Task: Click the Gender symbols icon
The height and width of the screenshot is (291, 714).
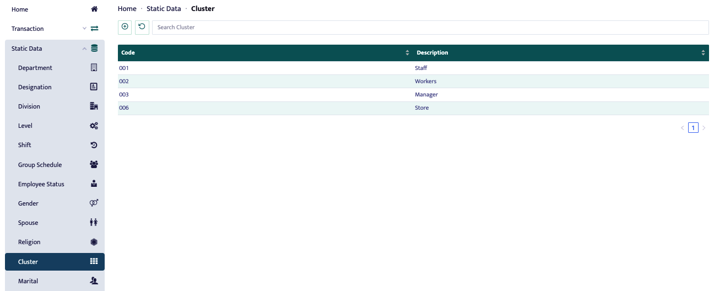Action: (94, 203)
